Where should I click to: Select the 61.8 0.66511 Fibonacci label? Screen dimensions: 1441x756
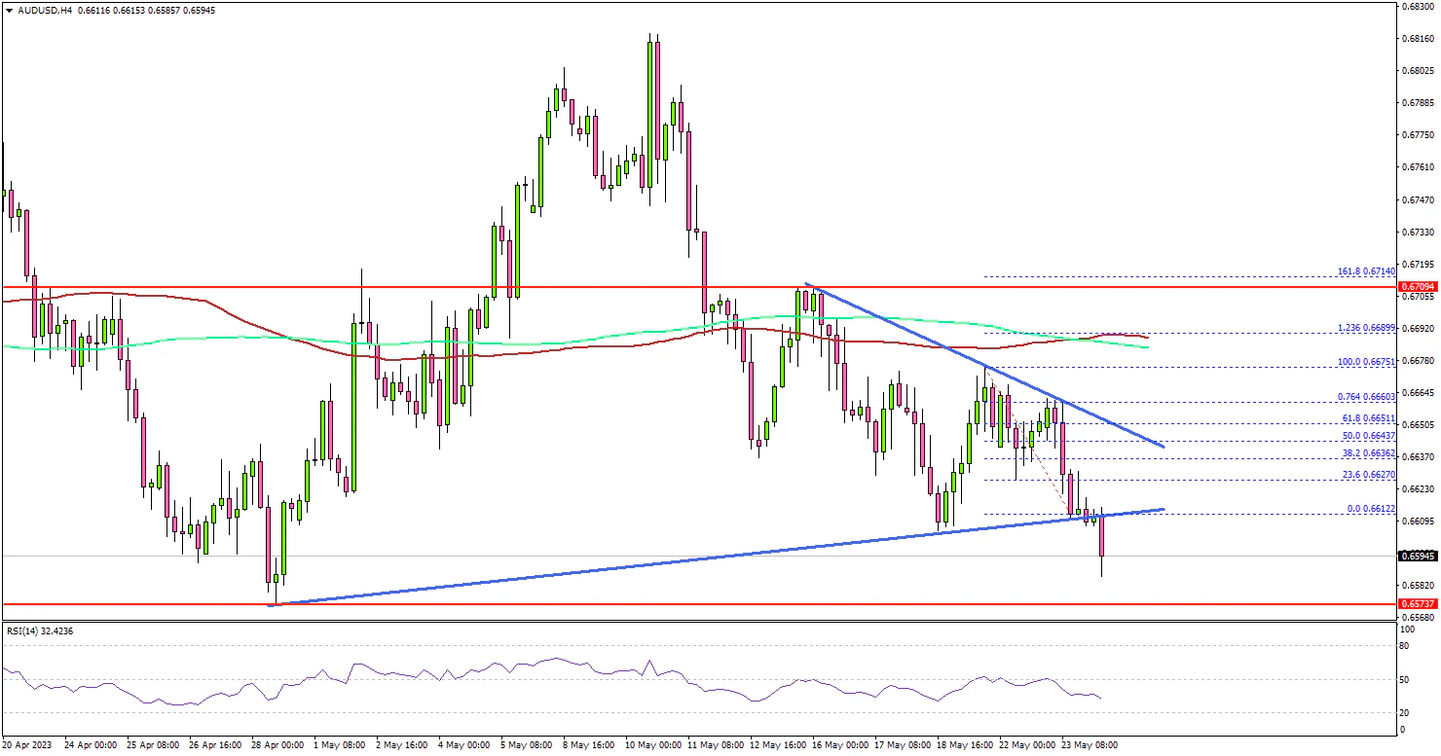pos(1369,417)
